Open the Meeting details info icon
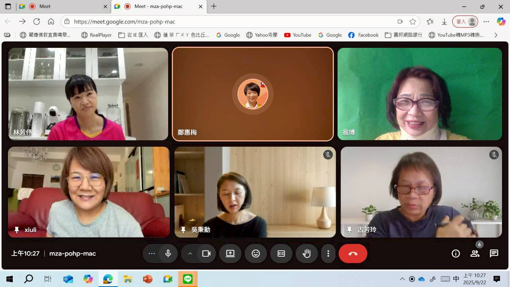The height and width of the screenshot is (287, 510). (x=456, y=254)
